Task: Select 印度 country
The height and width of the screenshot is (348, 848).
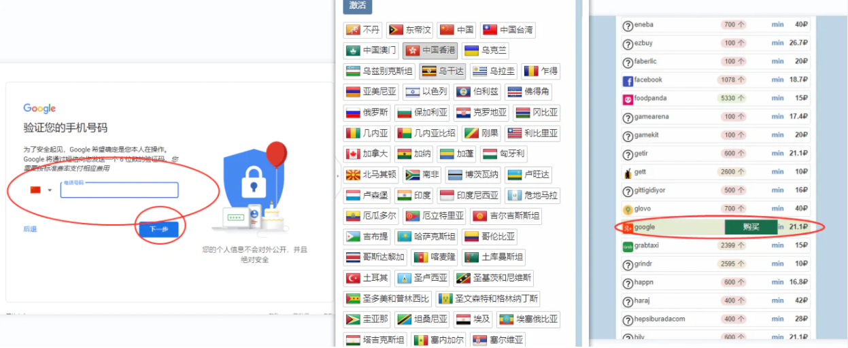Action: (414, 195)
